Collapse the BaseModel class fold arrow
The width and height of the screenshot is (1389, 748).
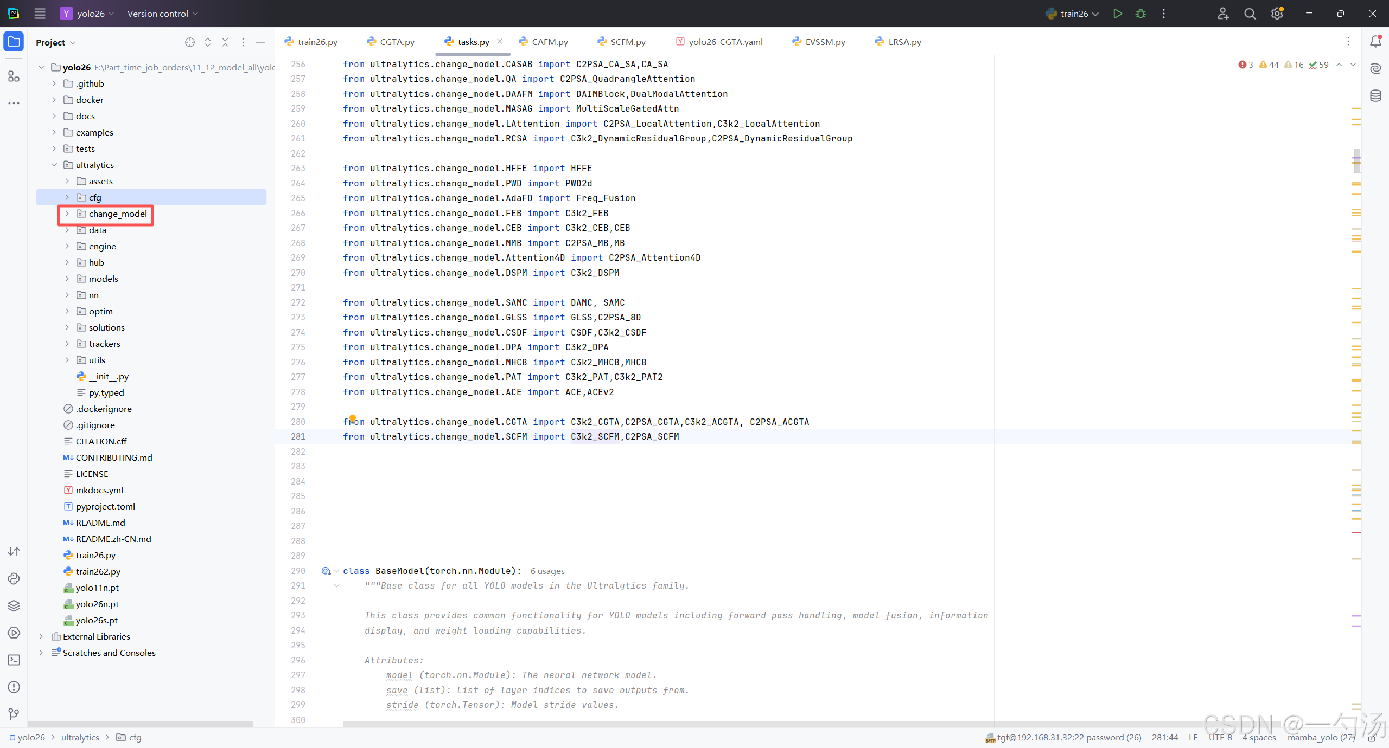coord(336,571)
